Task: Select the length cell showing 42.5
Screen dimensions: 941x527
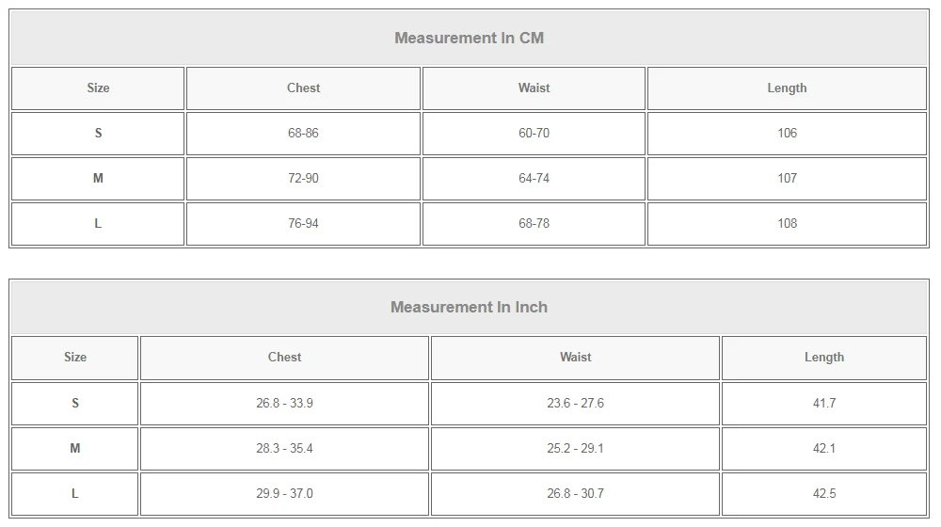Action: click(x=824, y=494)
